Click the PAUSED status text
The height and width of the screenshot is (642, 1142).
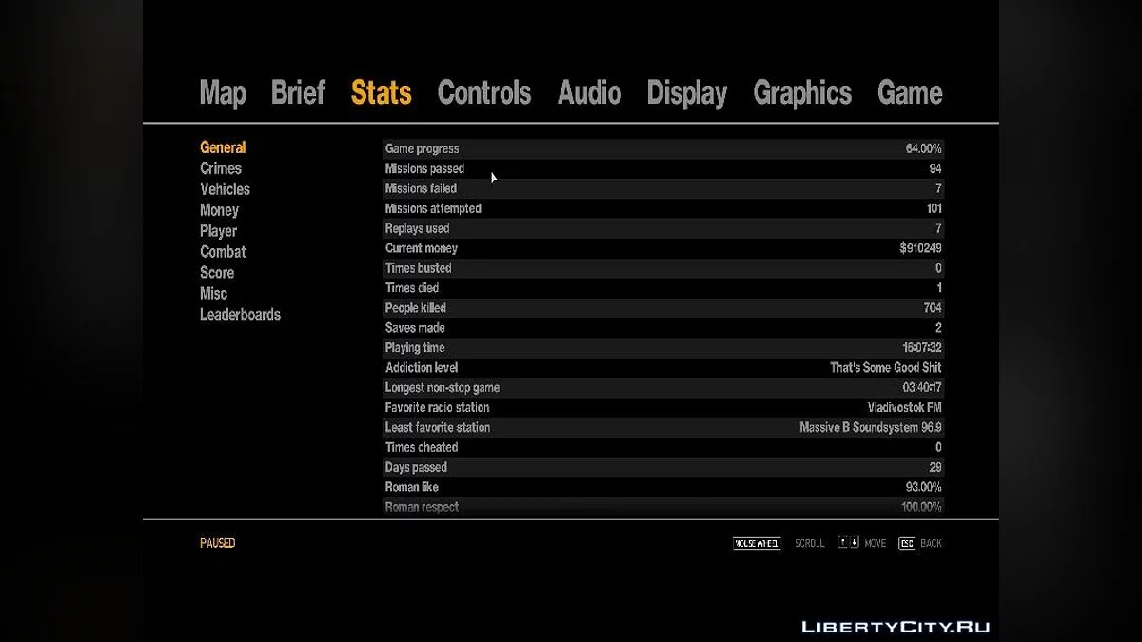217,543
